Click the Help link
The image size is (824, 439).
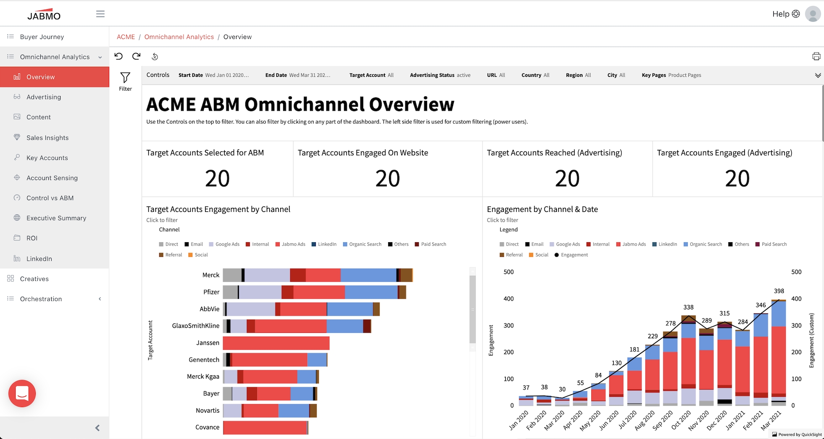click(781, 14)
